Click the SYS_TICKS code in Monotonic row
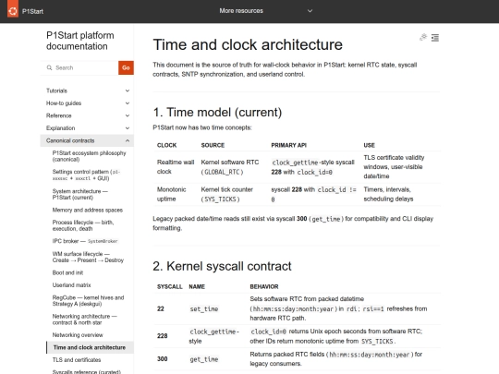 pos(220,199)
